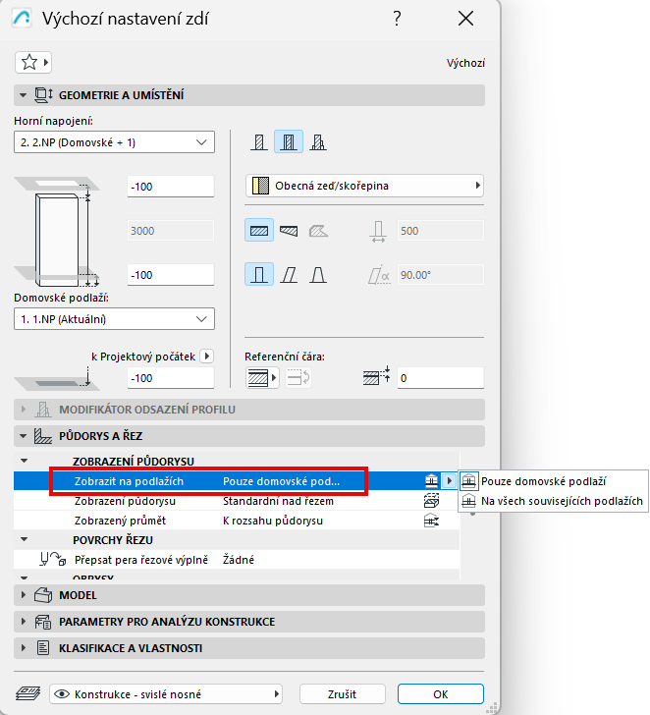The width and height of the screenshot is (650, 715).
Task: Click the slant angle icon
Action: coord(379,275)
